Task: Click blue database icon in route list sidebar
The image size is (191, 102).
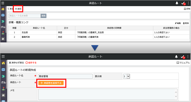Action: tap(3, 15)
